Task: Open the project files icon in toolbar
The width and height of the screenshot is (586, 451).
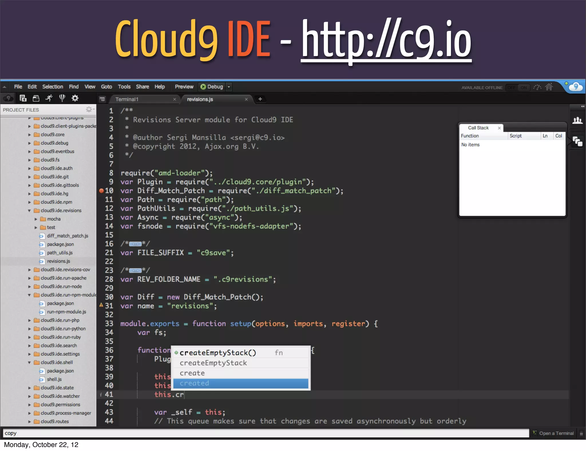Action: tap(23, 98)
